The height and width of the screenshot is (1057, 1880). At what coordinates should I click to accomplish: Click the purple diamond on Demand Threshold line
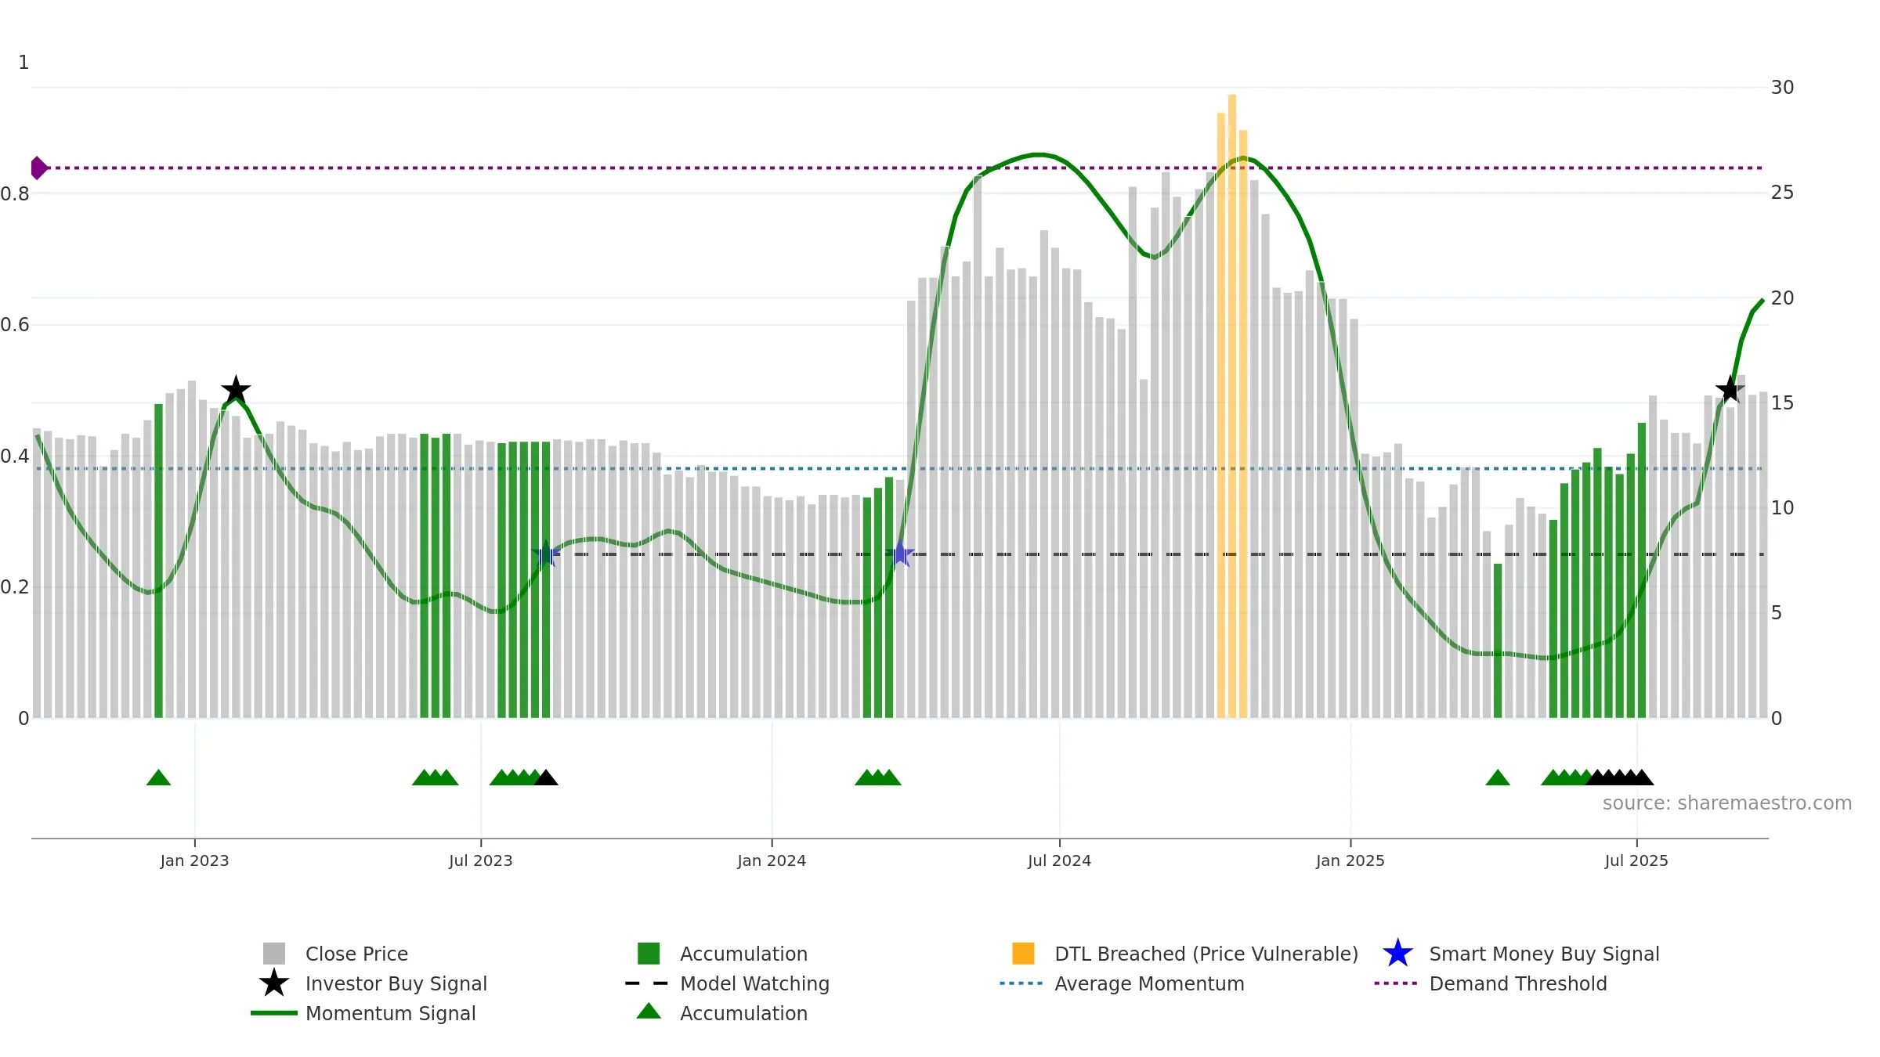38,168
